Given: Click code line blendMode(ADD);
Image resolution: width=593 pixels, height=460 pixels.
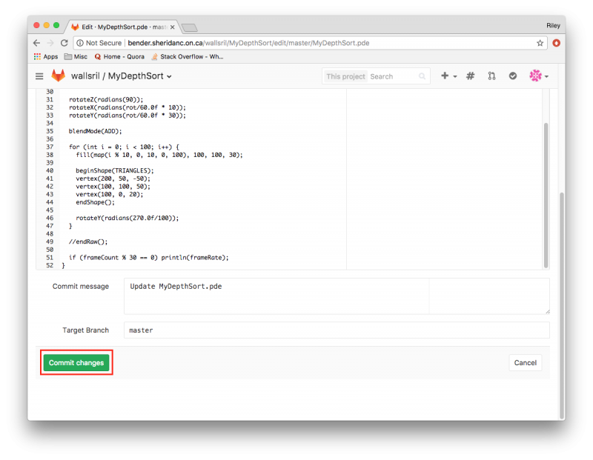Looking at the screenshot, I should point(96,131).
